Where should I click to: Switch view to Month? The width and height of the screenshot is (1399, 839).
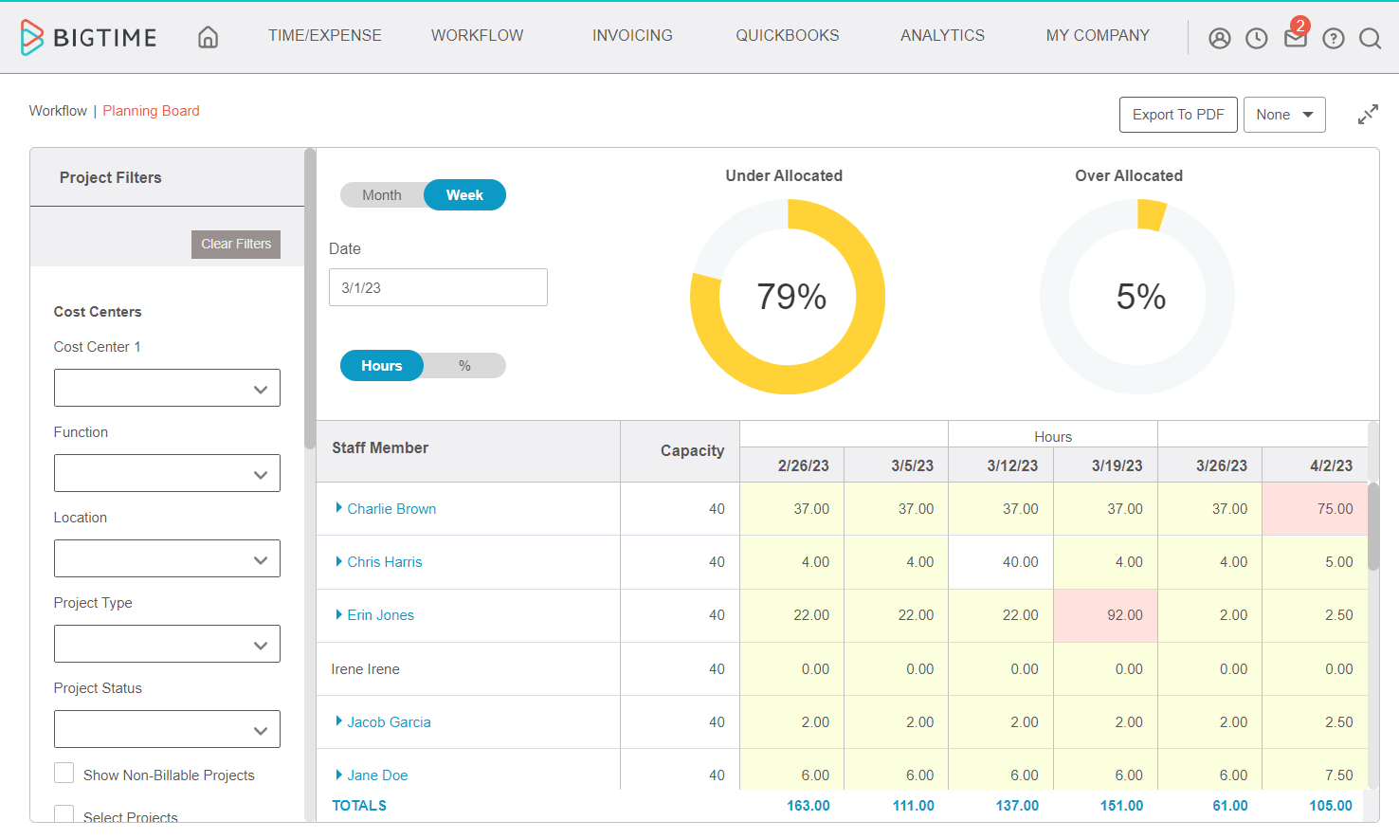(382, 195)
